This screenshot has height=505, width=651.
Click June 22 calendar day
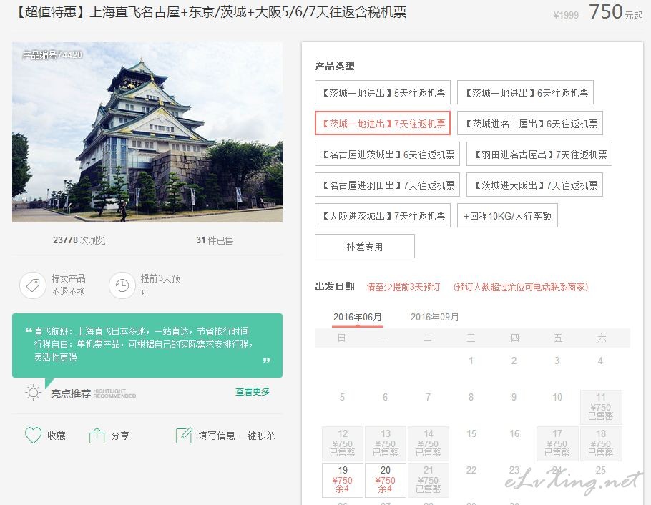471,471
